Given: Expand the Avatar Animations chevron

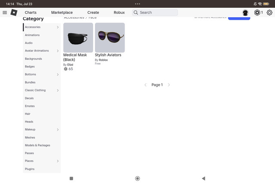Looking at the screenshot, I should 58,51.
